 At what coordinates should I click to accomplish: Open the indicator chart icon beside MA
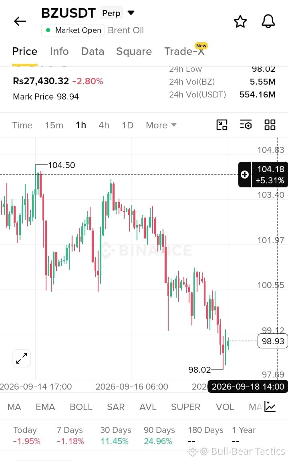coord(270,406)
